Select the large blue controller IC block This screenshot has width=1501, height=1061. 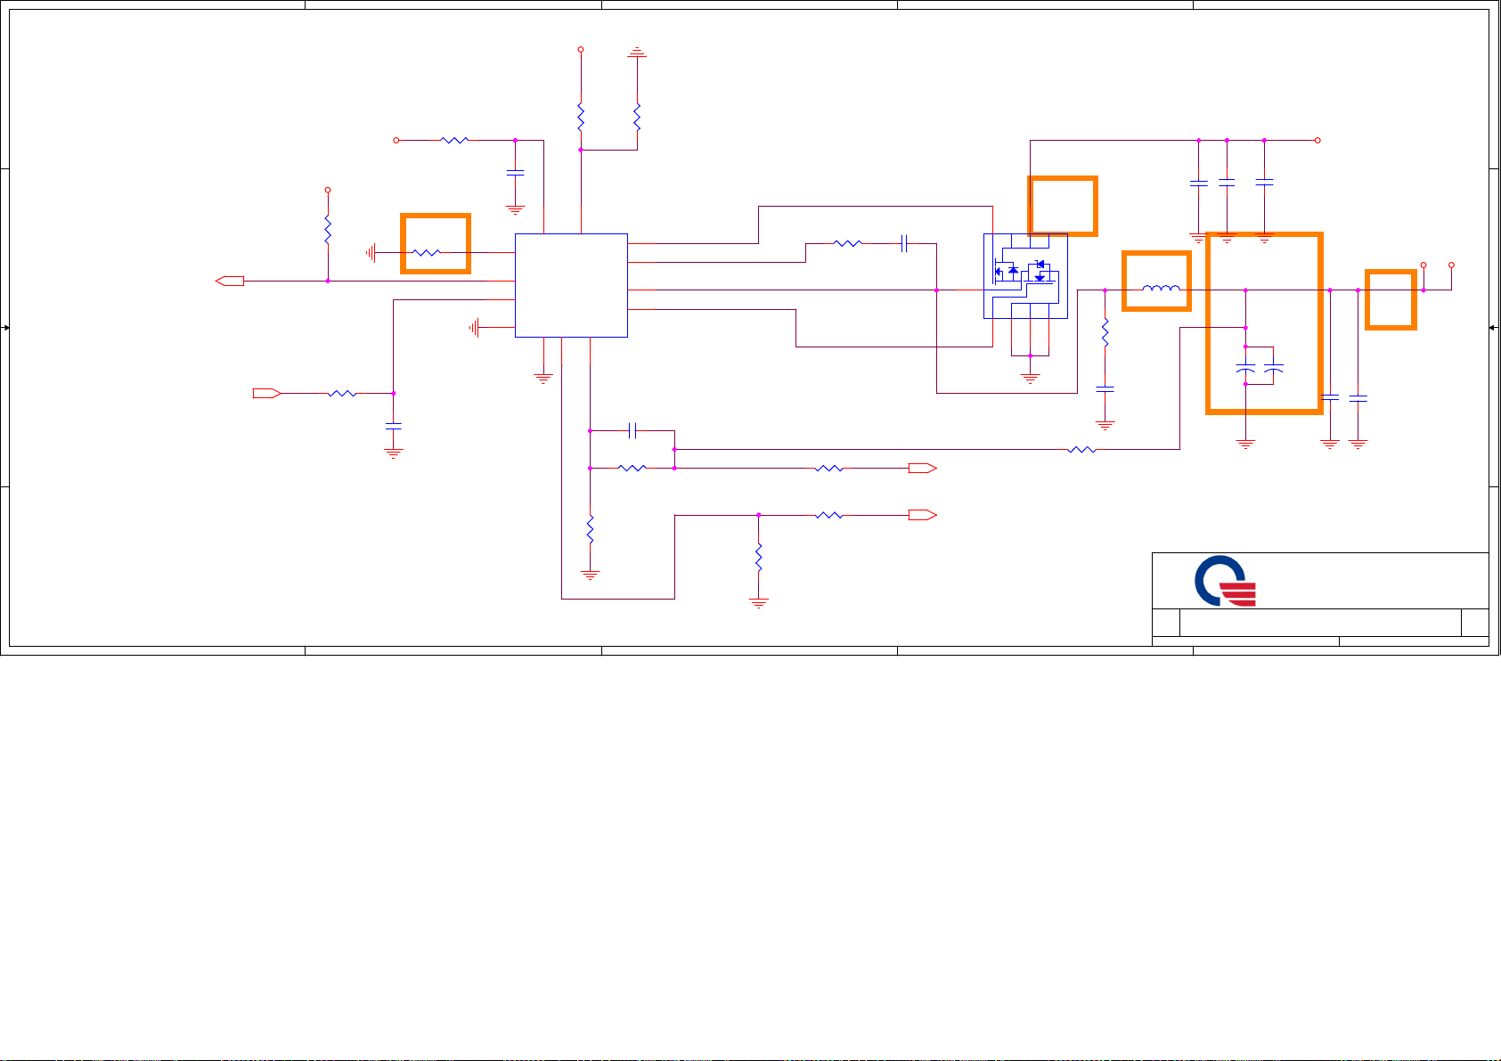(x=571, y=285)
